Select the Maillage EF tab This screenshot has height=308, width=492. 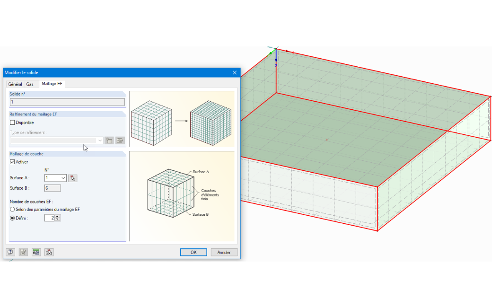[52, 84]
